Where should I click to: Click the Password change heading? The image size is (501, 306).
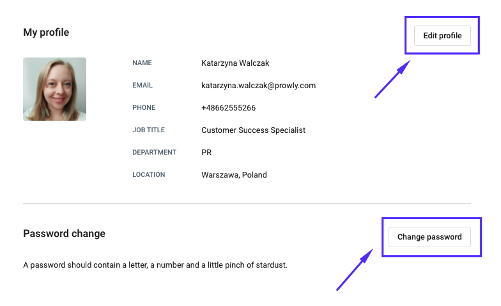pos(64,234)
